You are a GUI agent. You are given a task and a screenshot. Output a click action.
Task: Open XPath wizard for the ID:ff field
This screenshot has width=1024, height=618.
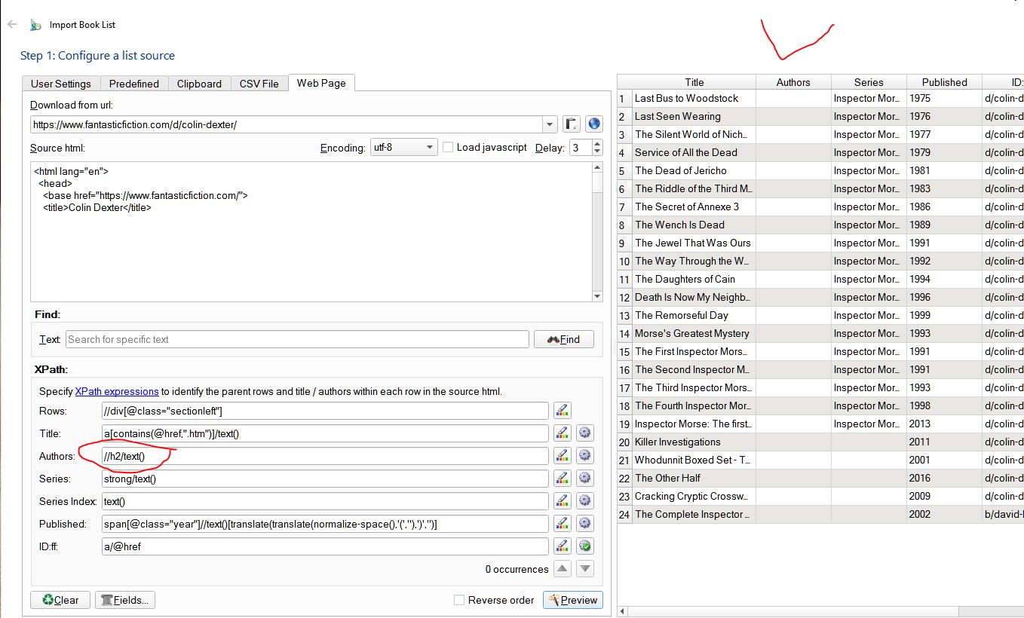pyautogui.click(x=562, y=546)
